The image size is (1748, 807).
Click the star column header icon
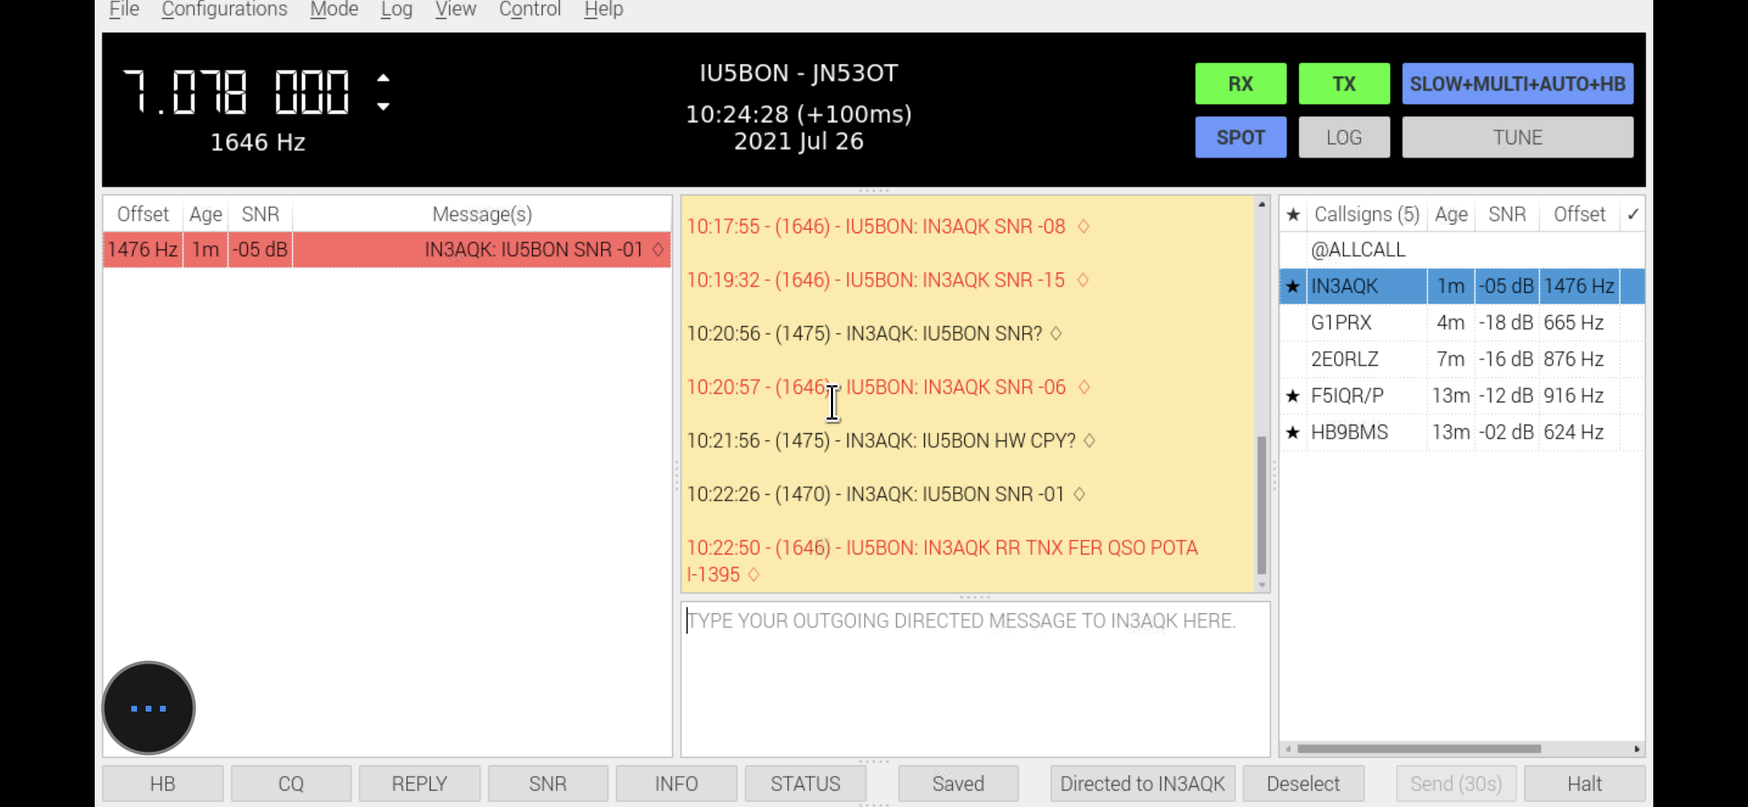(1293, 214)
